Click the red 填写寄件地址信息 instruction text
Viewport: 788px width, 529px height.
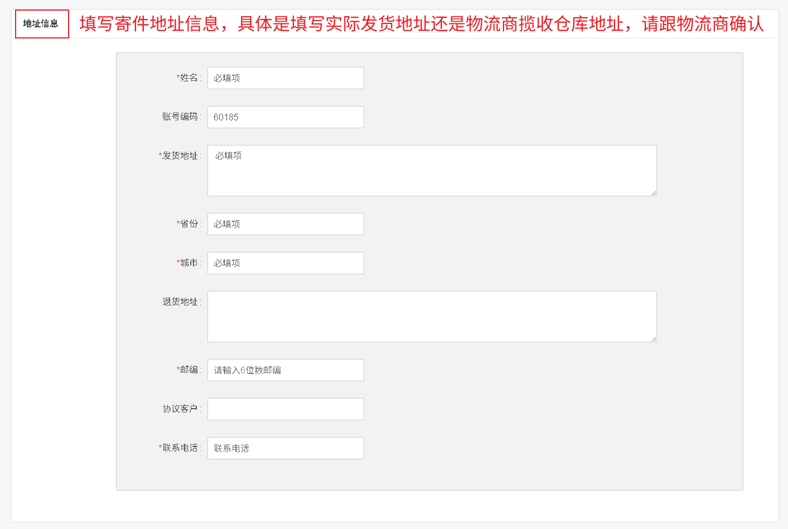421,24
